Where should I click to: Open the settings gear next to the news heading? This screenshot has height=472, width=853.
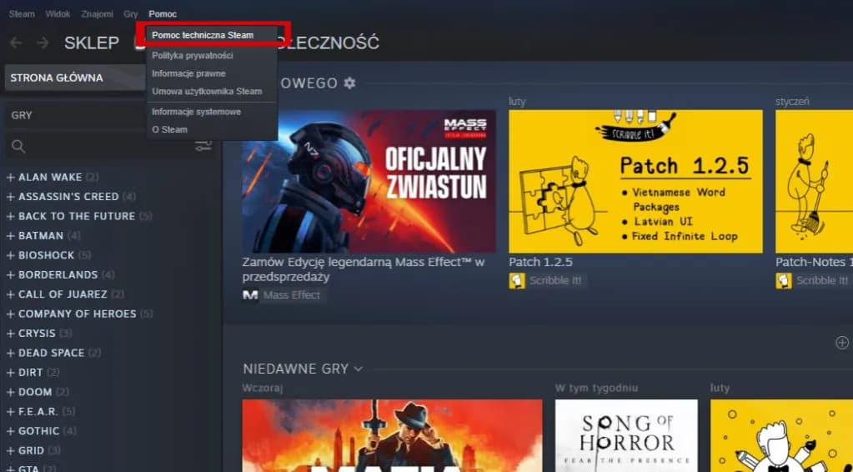(x=349, y=83)
